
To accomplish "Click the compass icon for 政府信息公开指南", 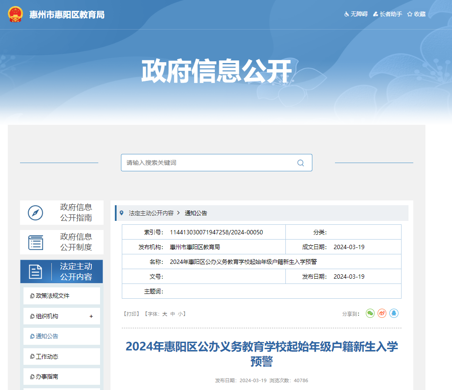I will (x=36, y=213).
